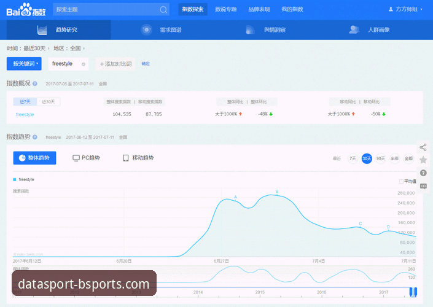Click news marker D on the chart
This screenshot has height=307, width=433.
(x=388, y=227)
